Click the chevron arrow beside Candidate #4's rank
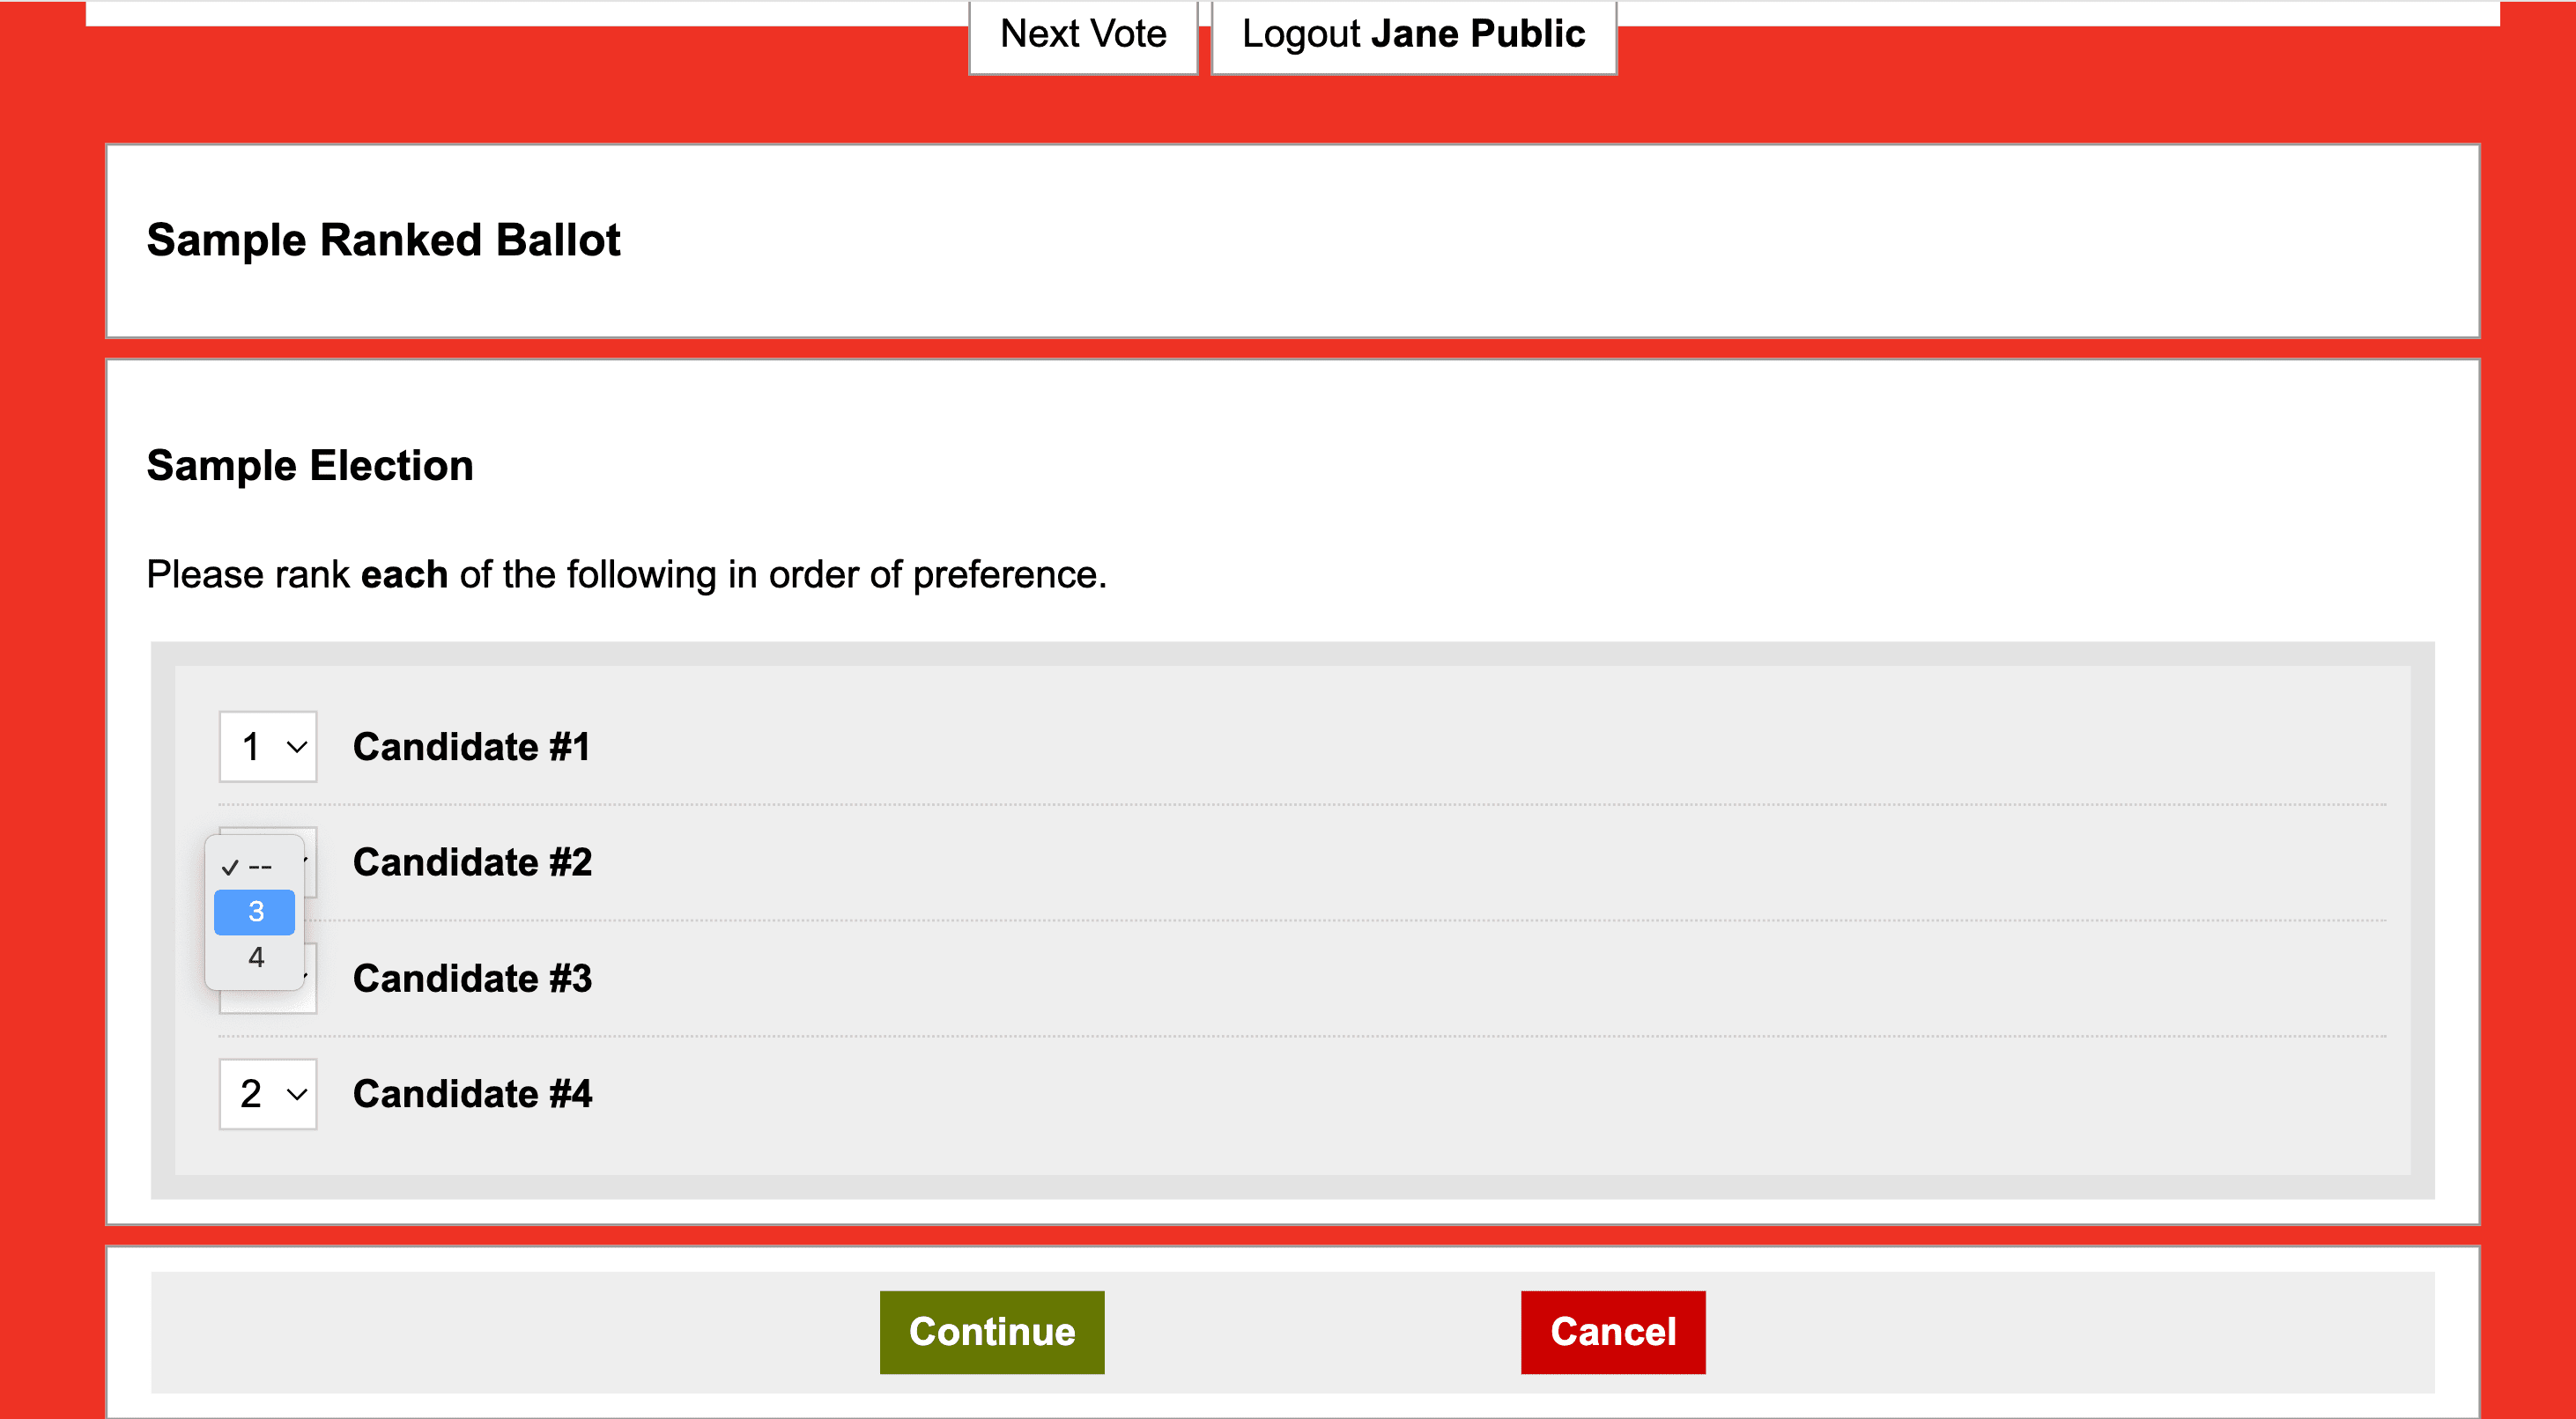This screenshot has width=2576, height=1419. coord(296,1094)
